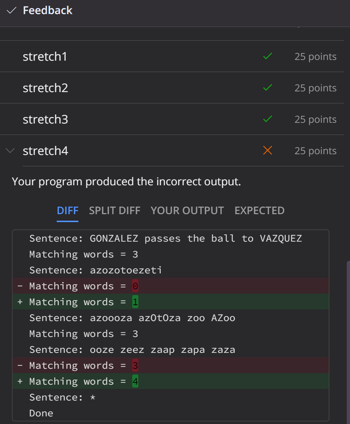350x424 pixels.
Task: Select the YOUR OUTPUT view
Action: 187,210
